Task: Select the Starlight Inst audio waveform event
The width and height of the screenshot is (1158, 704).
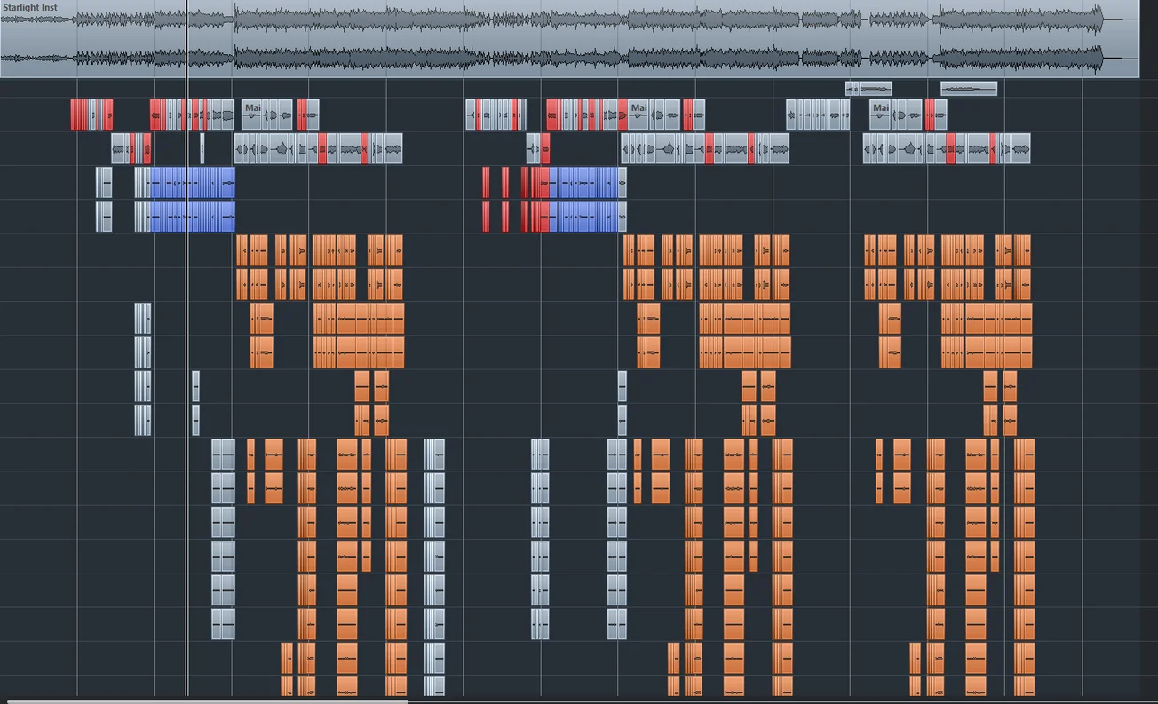Action: (569, 38)
